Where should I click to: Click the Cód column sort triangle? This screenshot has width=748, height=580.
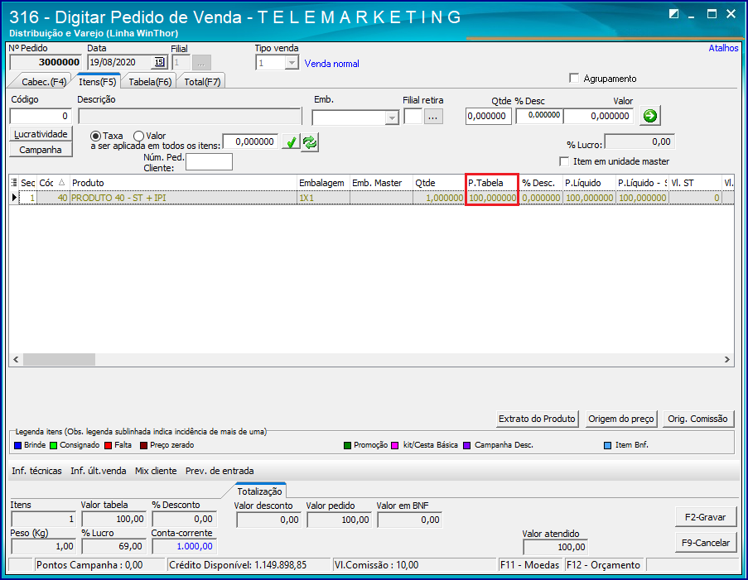[x=61, y=182]
